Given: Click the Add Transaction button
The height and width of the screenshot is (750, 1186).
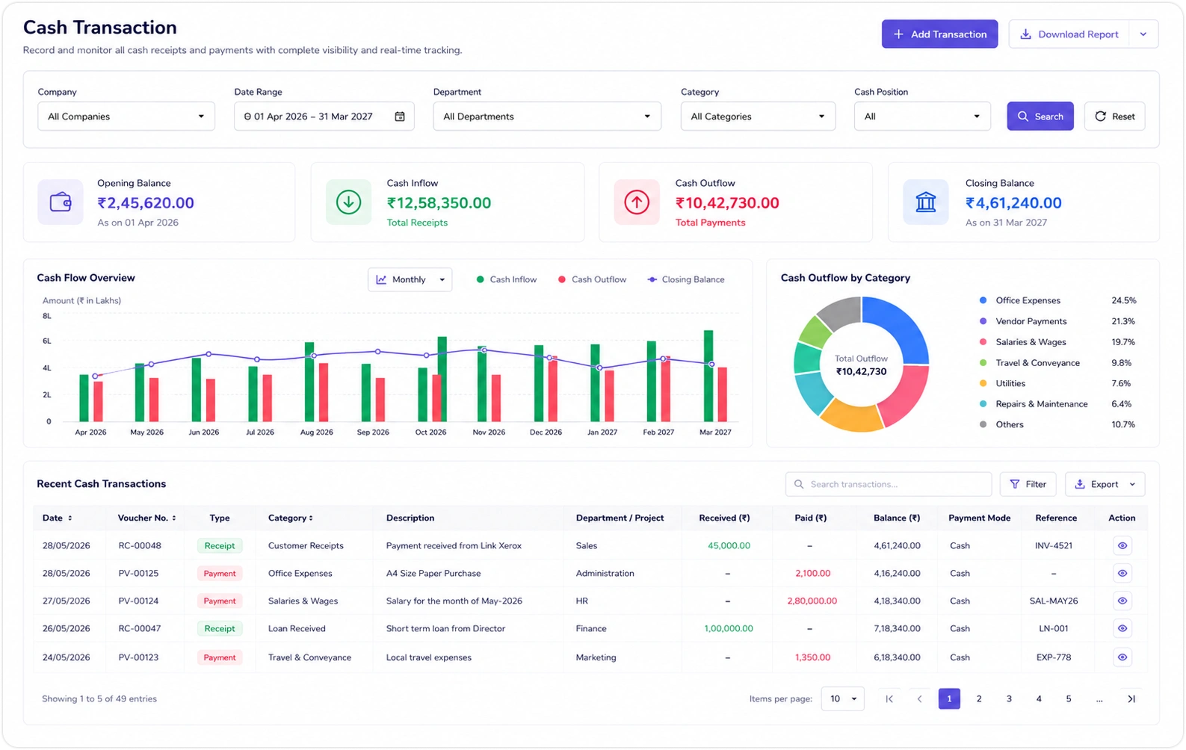Looking at the screenshot, I should 939,34.
